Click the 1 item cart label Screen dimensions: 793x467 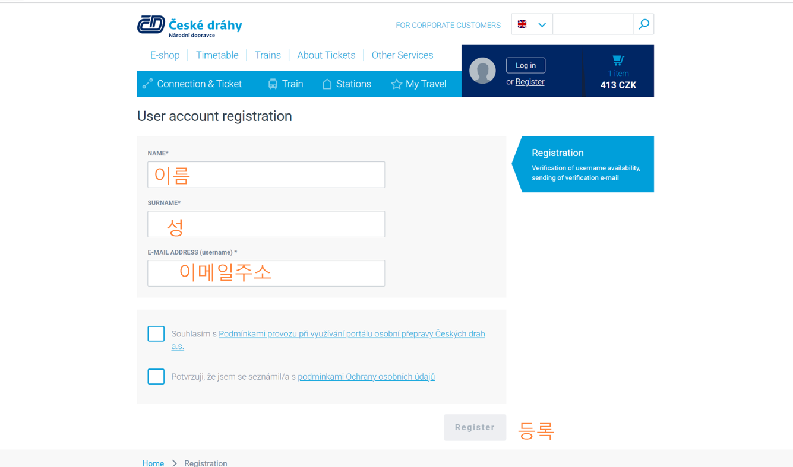click(618, 74)
